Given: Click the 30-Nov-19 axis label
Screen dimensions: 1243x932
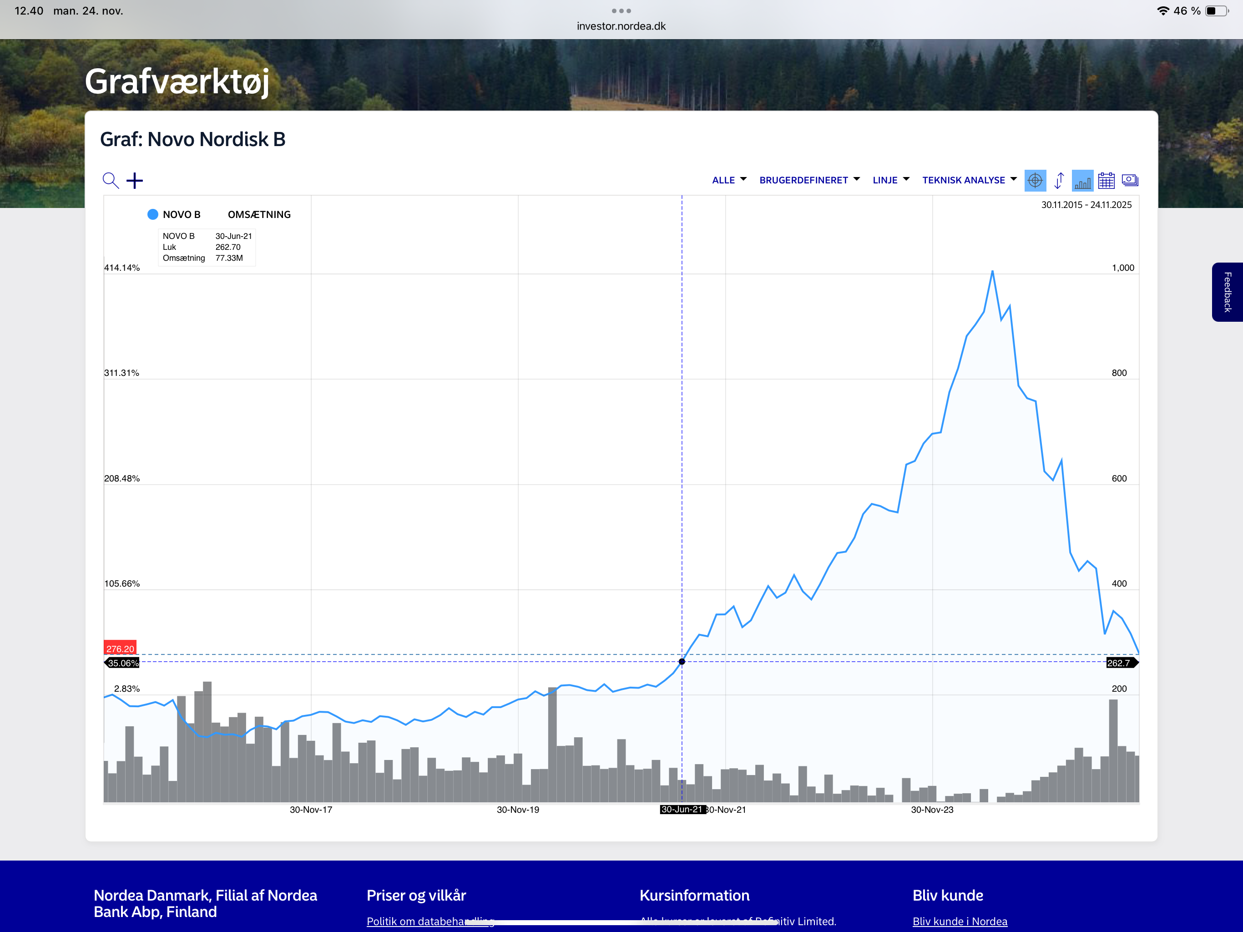Looking at the screenshot, I should (x=518, y=810).
